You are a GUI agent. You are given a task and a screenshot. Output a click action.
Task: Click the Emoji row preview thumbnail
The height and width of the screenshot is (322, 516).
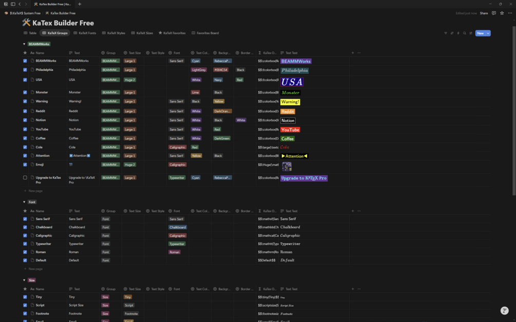[286, 167]
